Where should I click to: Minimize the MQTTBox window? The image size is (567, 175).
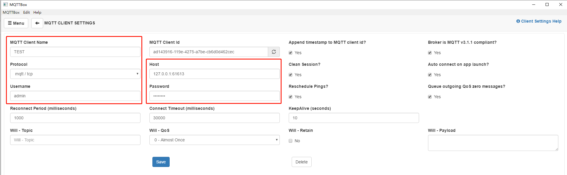coord(534,4)
